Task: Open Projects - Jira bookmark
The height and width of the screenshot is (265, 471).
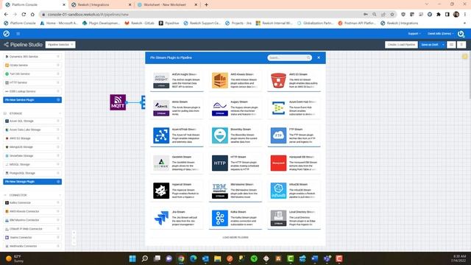Action: (x=238, y=23)
